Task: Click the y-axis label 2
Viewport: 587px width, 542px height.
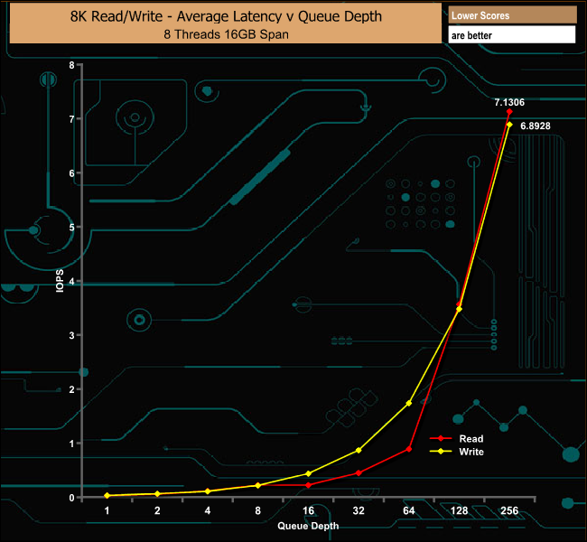Action: click(71, 389)
